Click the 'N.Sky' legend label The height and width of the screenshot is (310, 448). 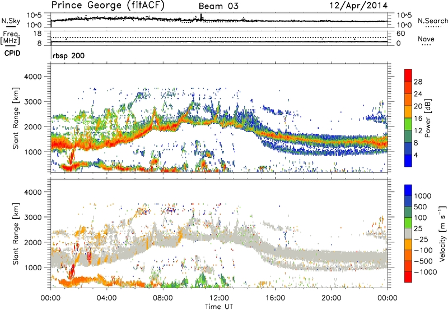pos(11,21)
